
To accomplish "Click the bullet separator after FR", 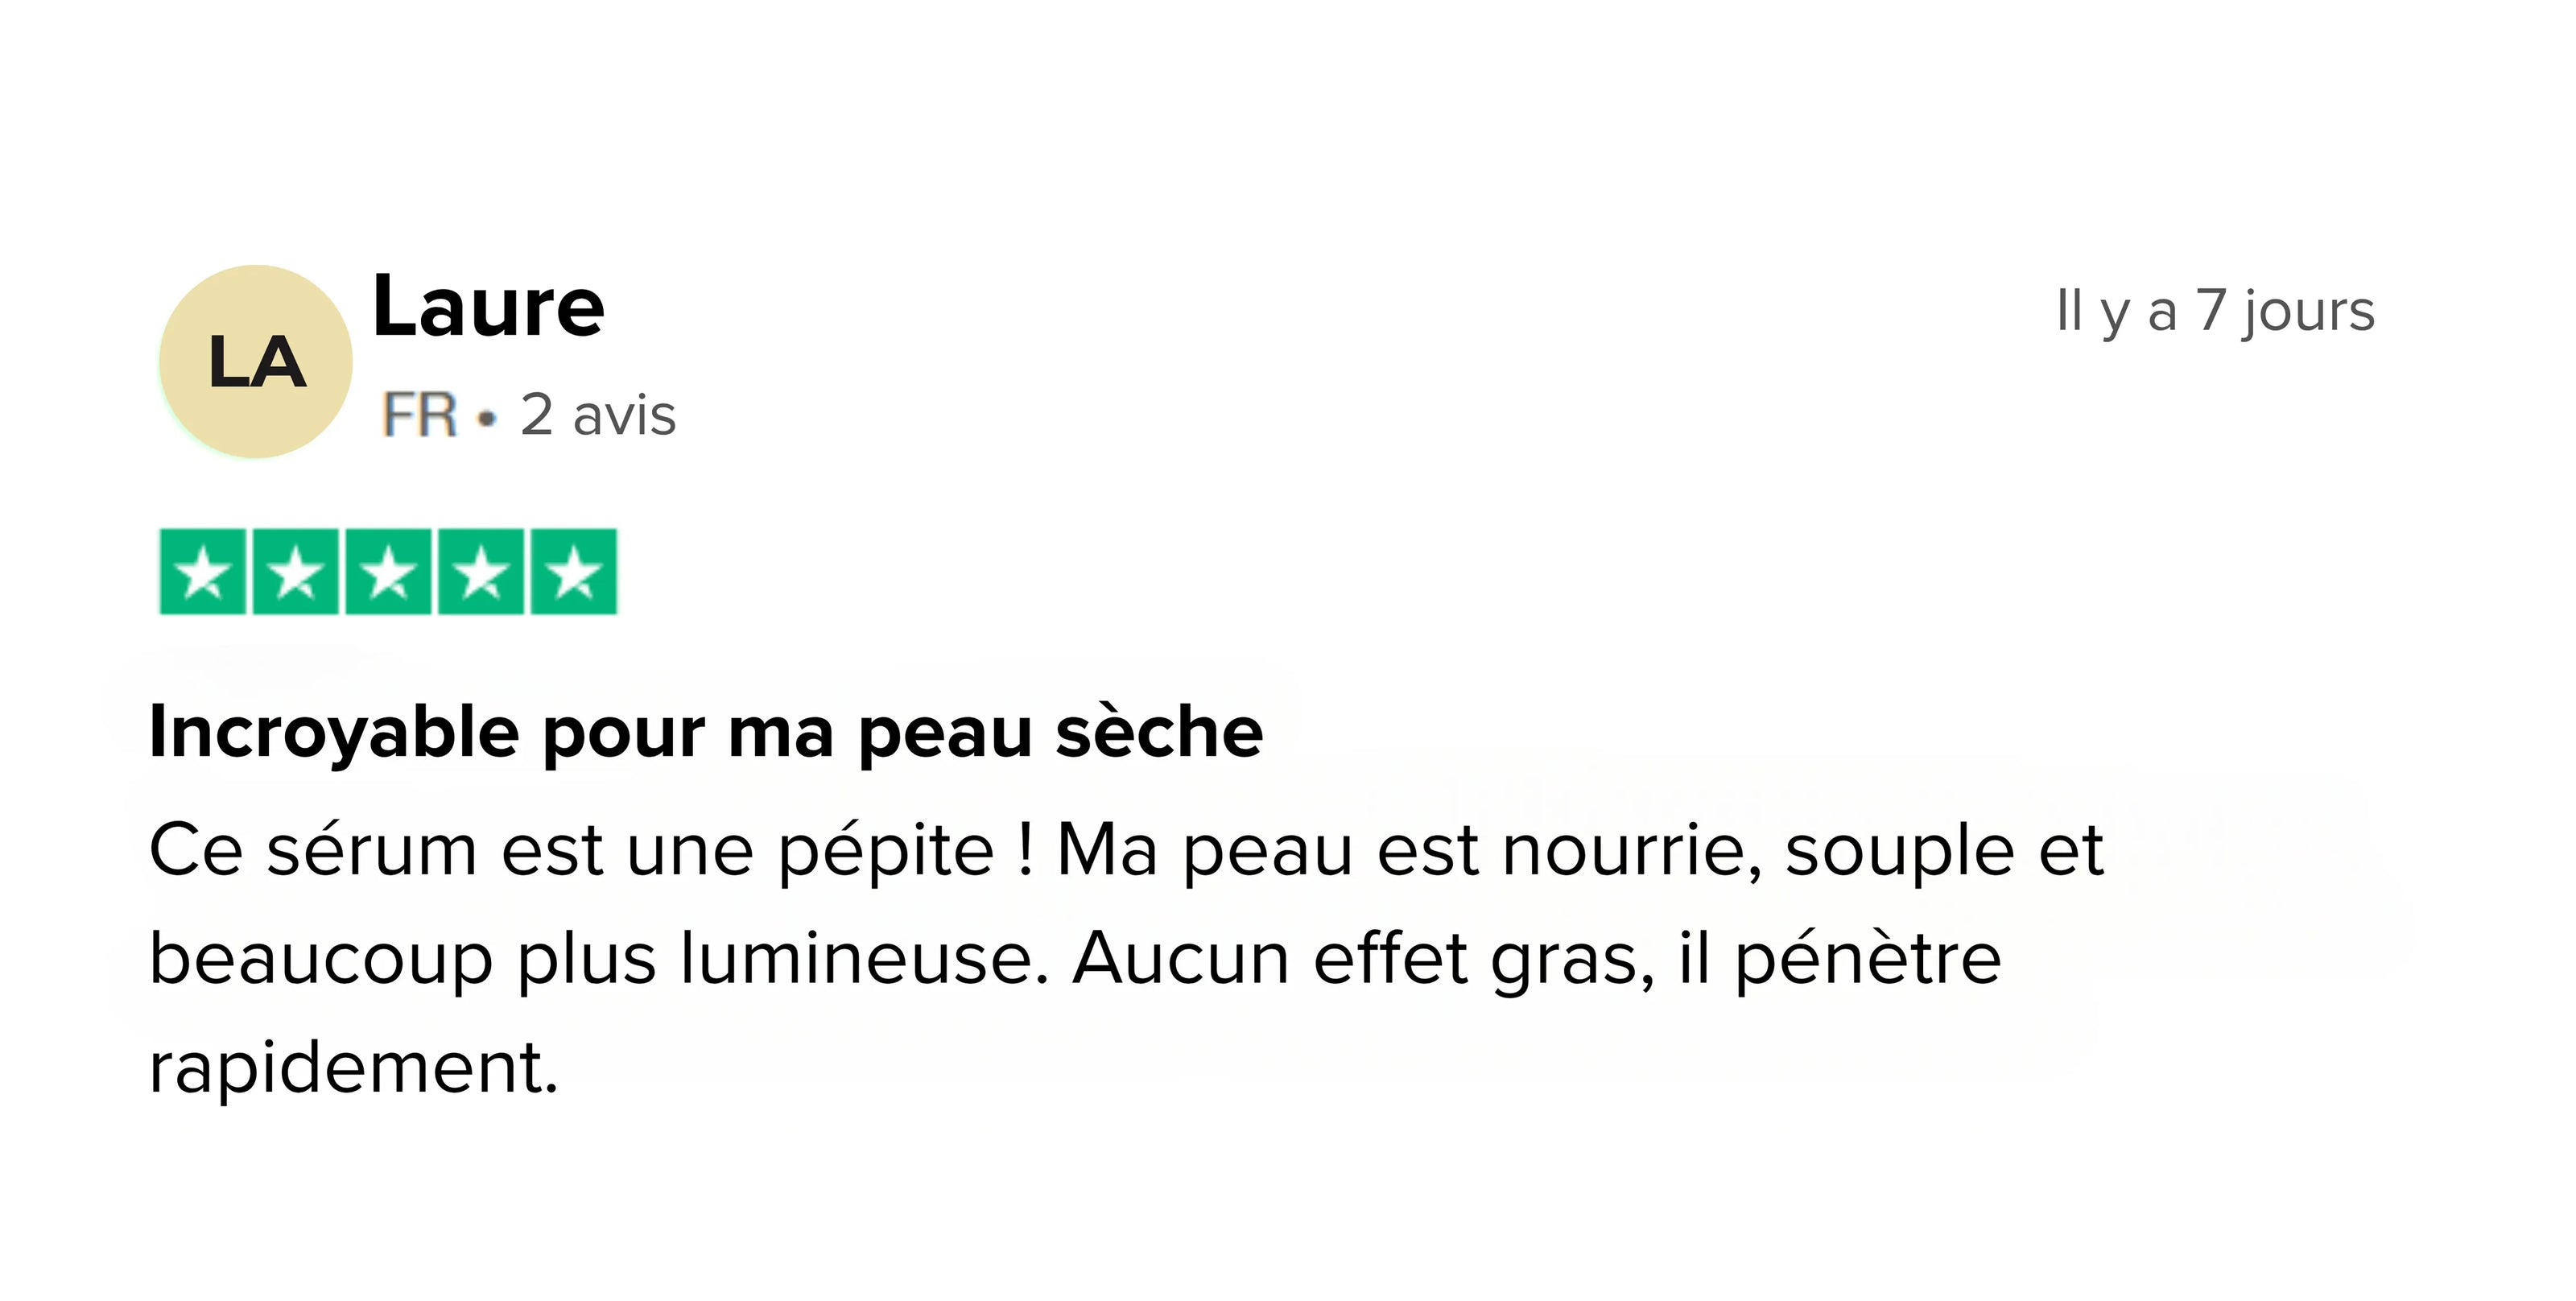I will pos(487,419).
